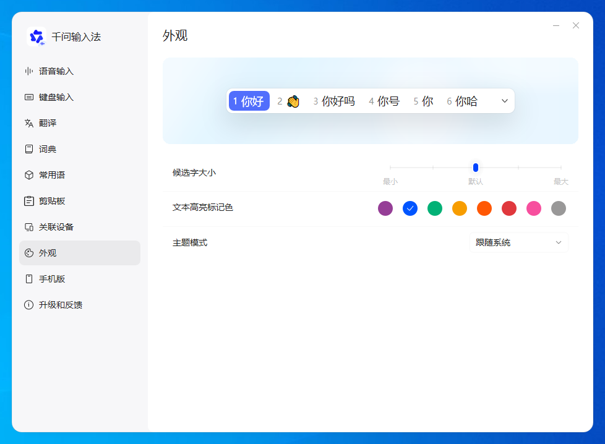This screenshot has height=444, width=605.
Task: Click the info icon beside 升级和反馈
Action: coord(29,305)
